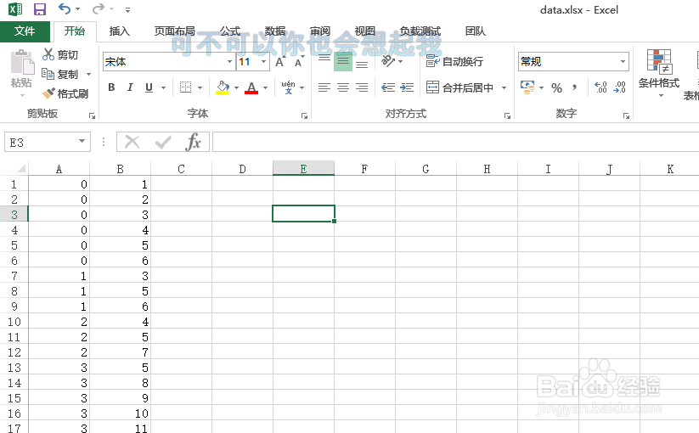Click the Paste clipboard icon
The width and height of the screenshot is (699, 433).
pos(22,62)
